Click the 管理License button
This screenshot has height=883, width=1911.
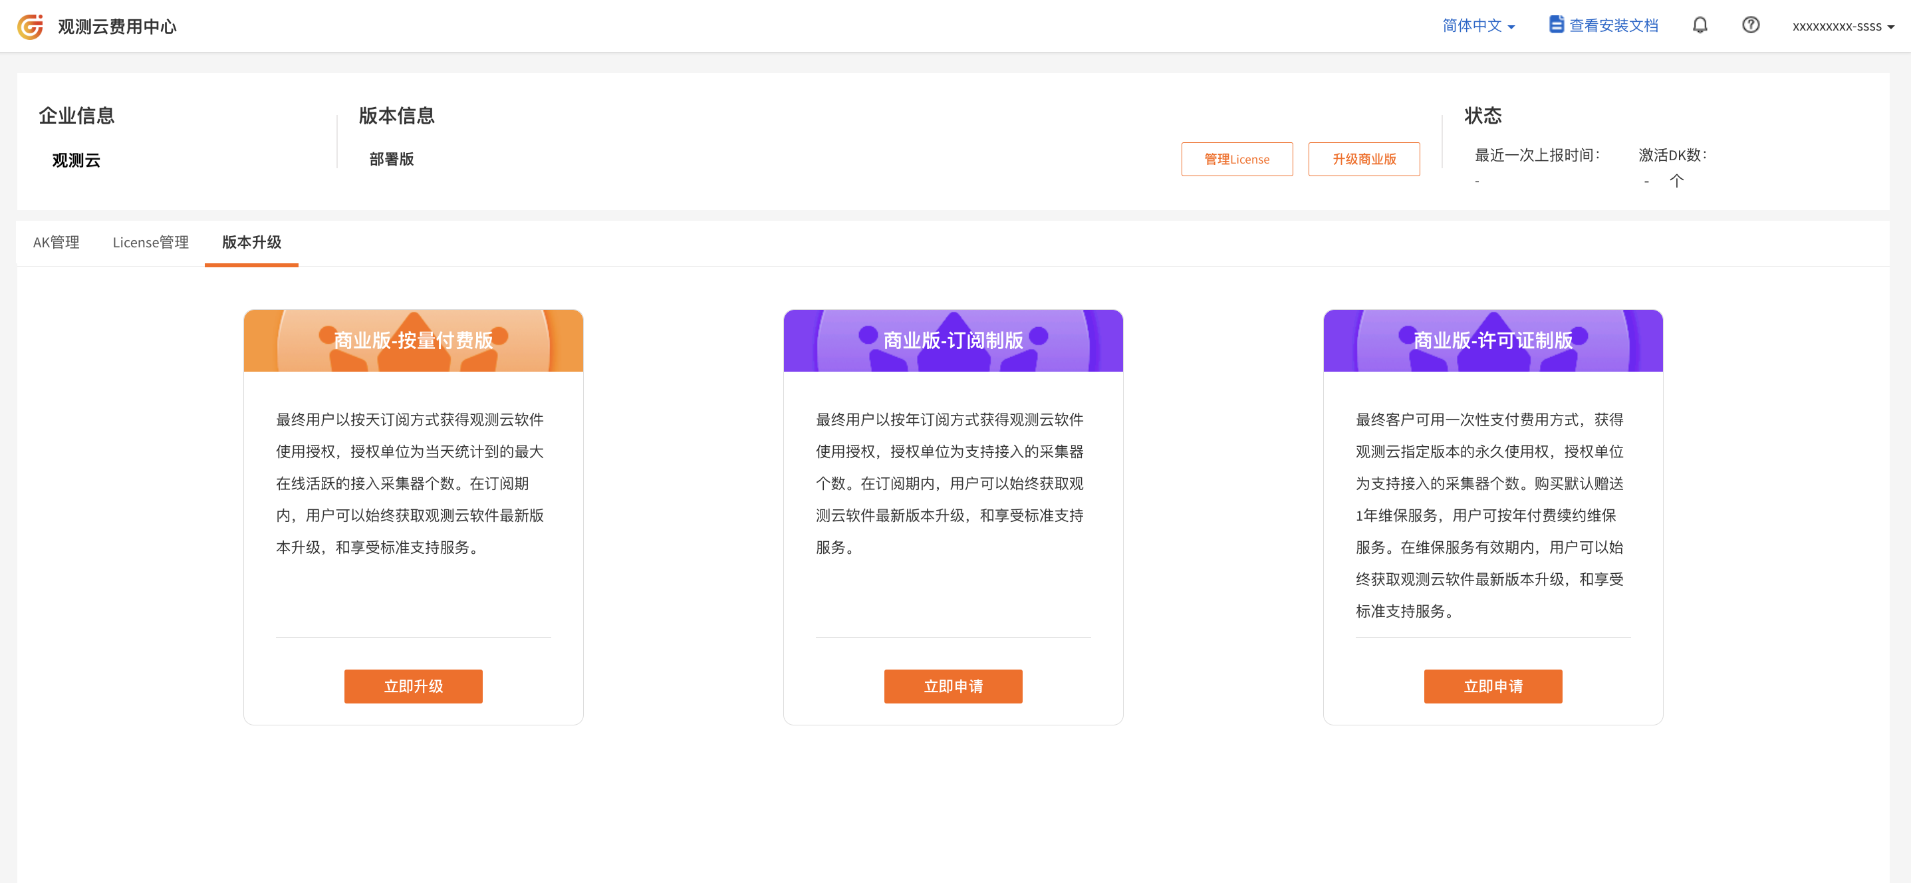1237,159
